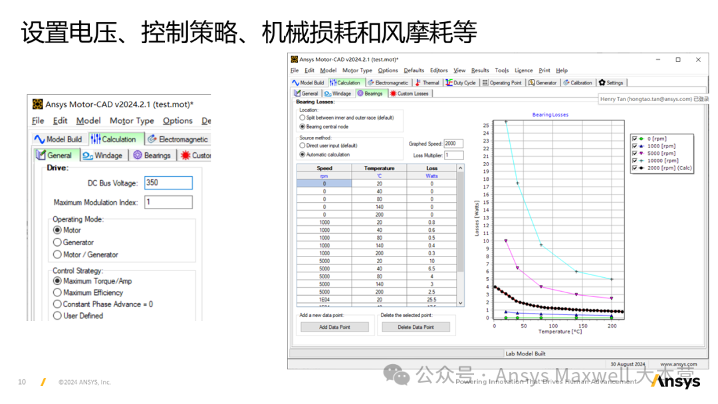
Task: Open the Duty Cycle tab
Action: coord(461,83)
